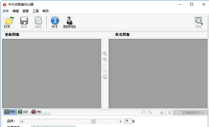Open the 文件 (File) menu
Viewport: 209px width, 127px height.
coord(6,11)
